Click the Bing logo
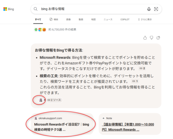The image size is (173, 139). coord(9,9)
